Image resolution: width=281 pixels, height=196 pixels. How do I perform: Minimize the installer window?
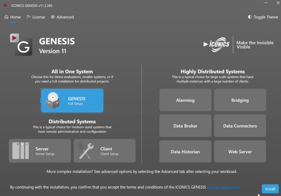click(266, 3)
